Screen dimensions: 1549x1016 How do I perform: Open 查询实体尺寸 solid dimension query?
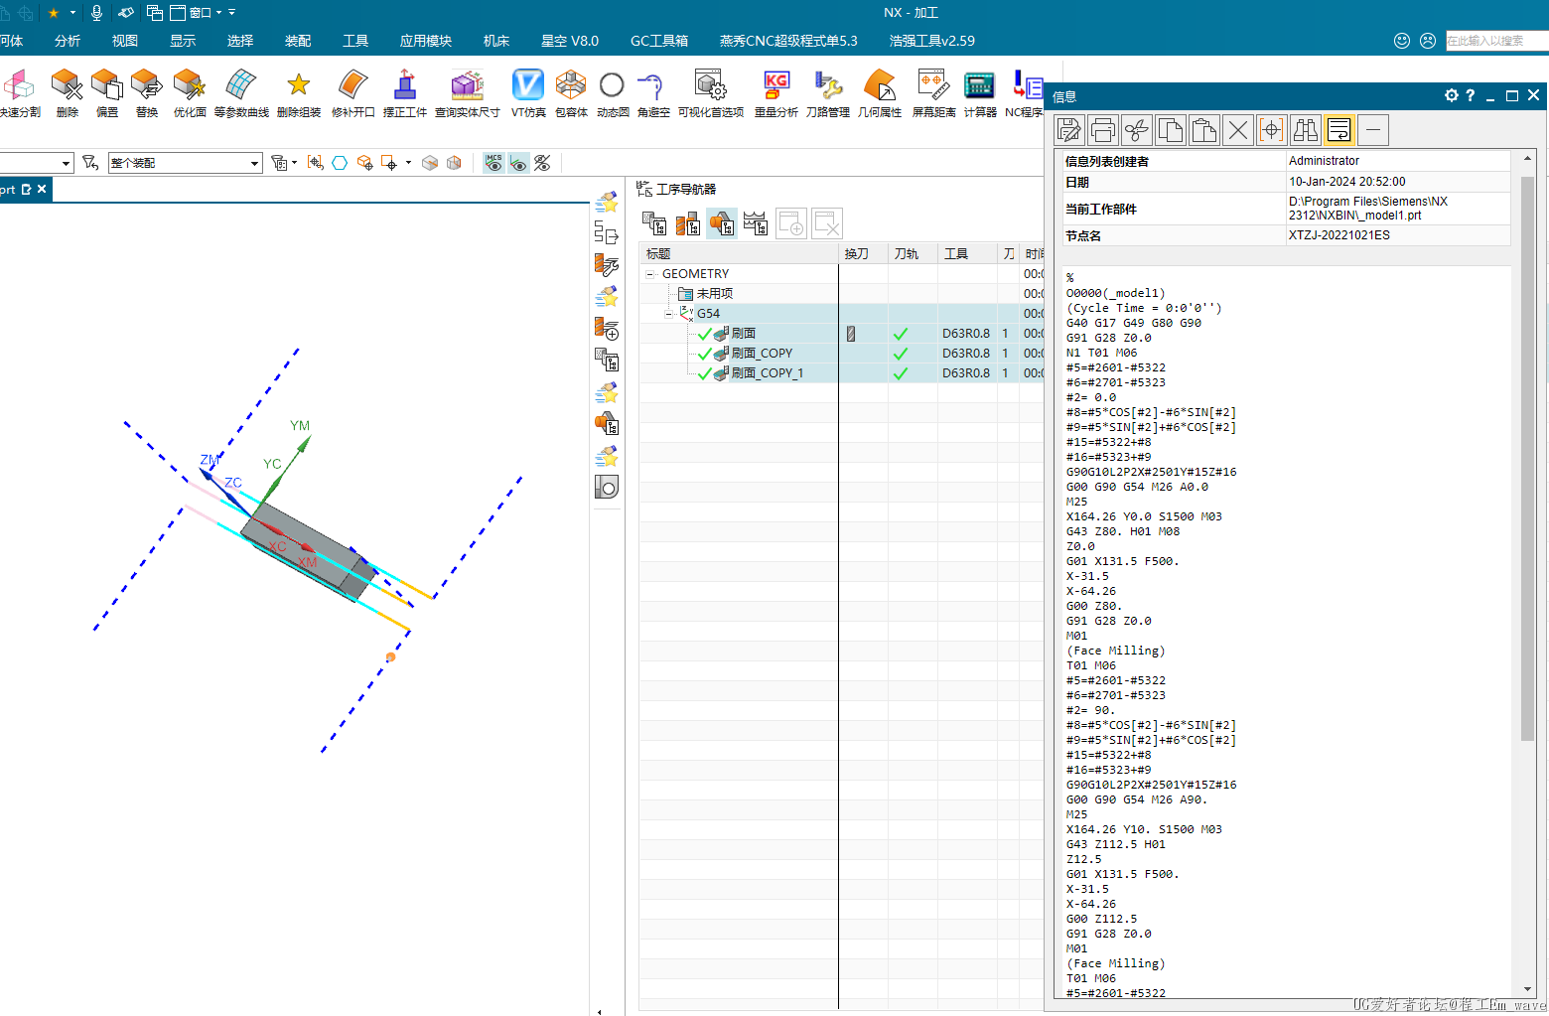tap(467, 92)
